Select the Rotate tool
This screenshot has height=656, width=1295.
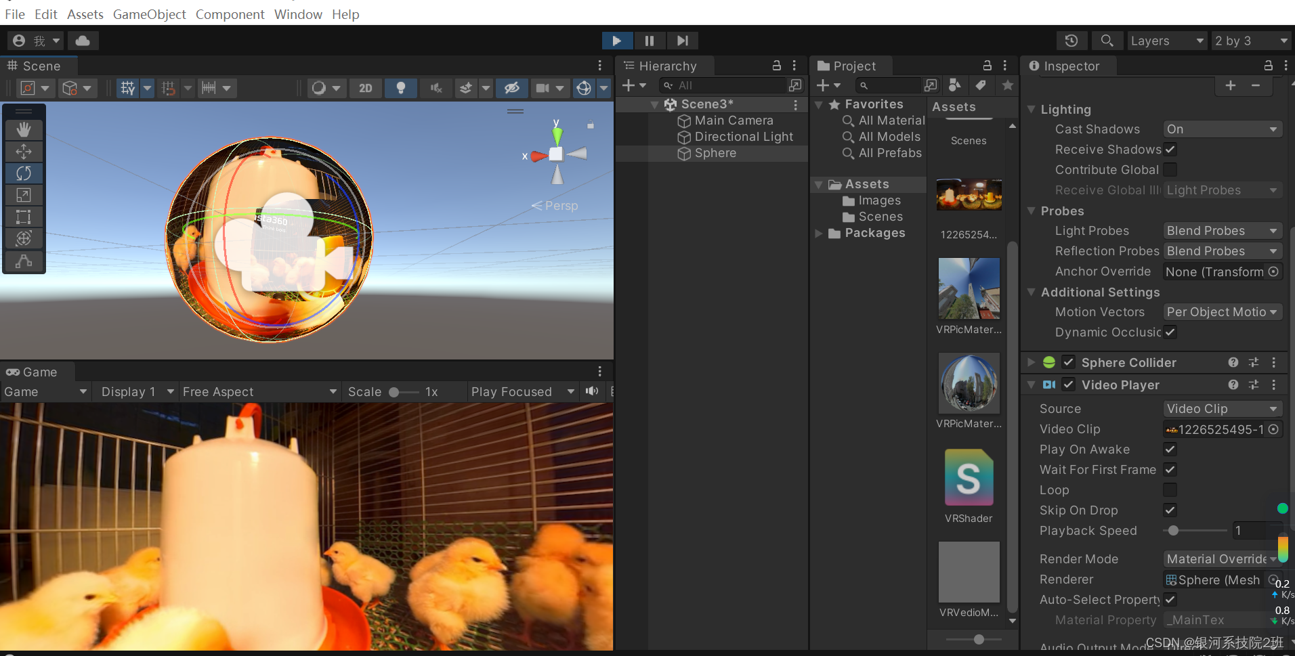24,173
